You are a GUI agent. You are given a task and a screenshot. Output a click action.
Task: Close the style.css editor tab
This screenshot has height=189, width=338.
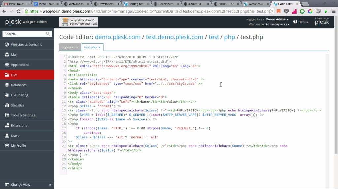point(77,47)
